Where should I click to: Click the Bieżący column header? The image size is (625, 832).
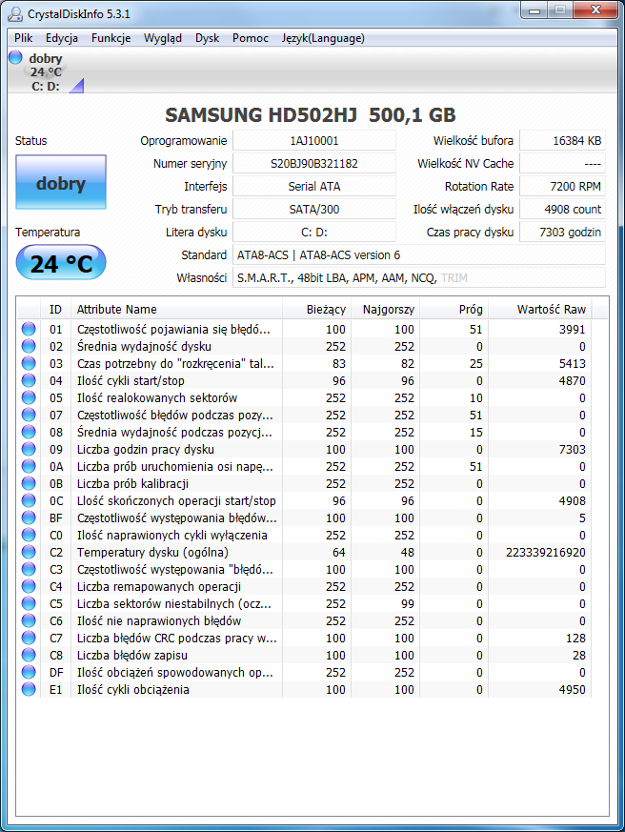[x=316, y=310]
